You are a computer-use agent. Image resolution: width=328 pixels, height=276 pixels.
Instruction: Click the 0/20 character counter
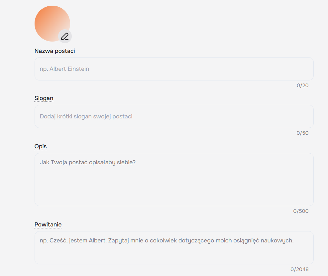[x=302, y=85]
